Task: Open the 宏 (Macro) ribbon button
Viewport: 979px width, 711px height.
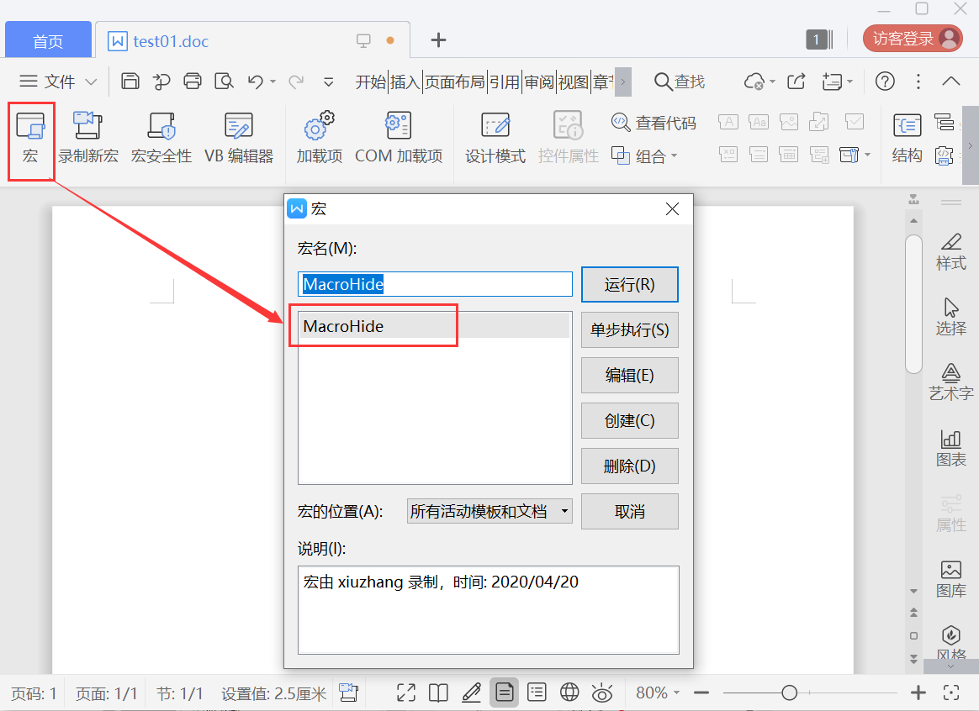Action: [30, 139]
